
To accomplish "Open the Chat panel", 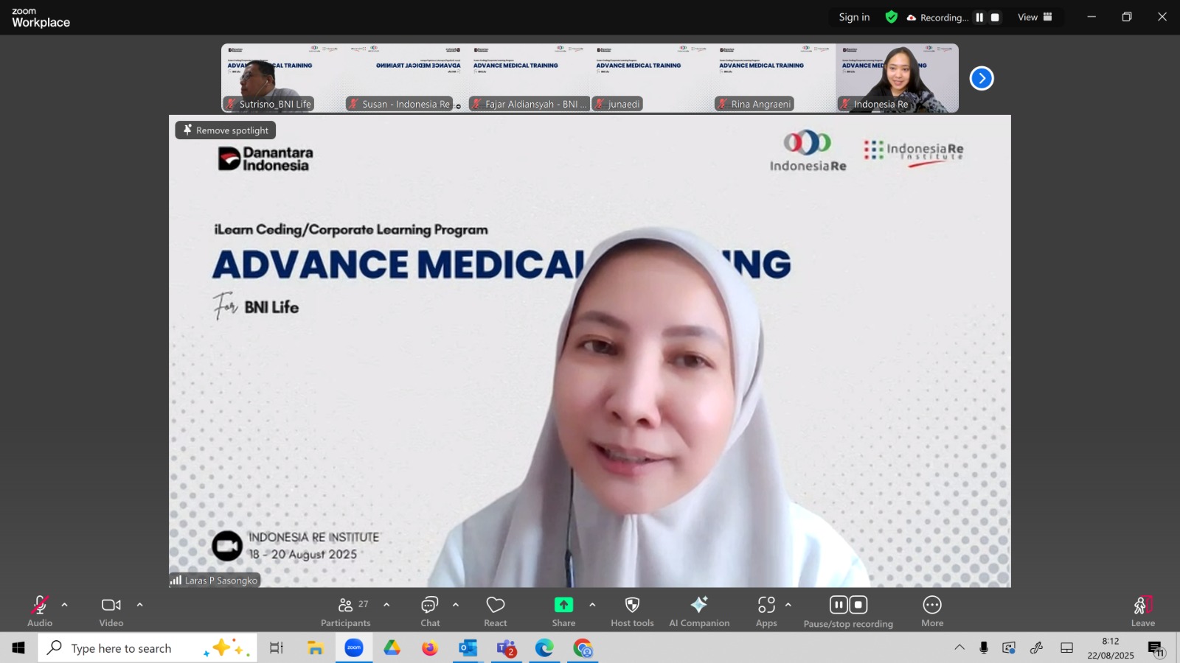I will (430, 611).
